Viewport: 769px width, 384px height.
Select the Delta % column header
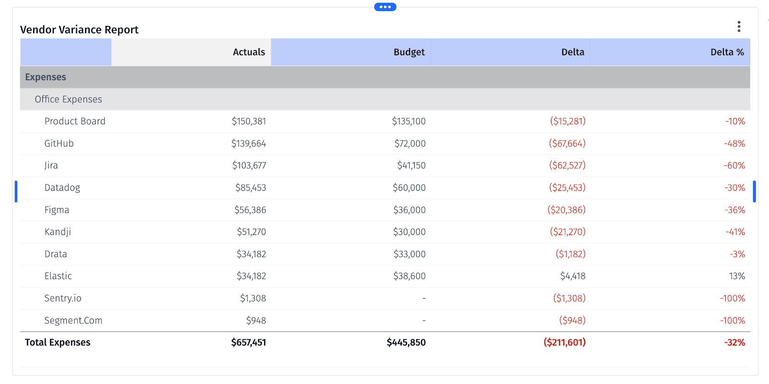pyautogui.click(x=670, y=52)
